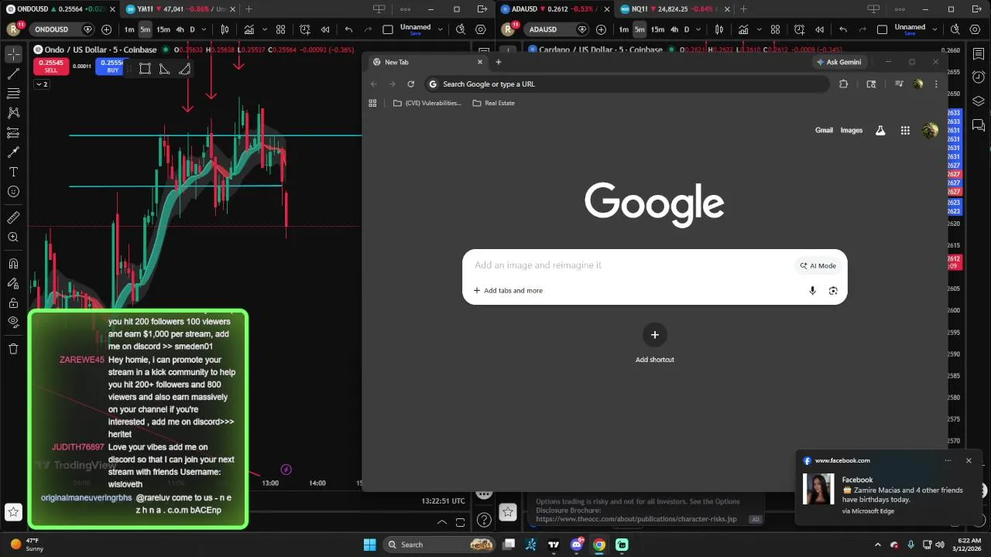Select 15m timeframe on ONDOUSD chart
The image size is (991, 557).
click(163, 29)
